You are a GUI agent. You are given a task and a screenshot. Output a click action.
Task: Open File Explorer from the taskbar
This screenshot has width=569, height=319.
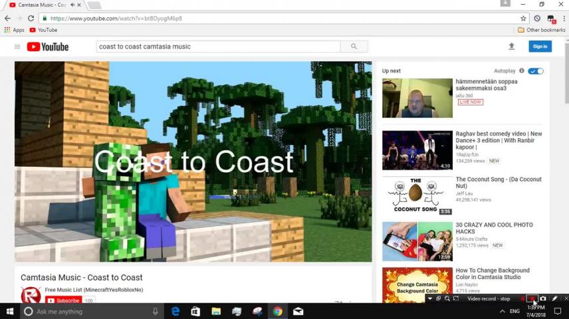coord(216,312)
